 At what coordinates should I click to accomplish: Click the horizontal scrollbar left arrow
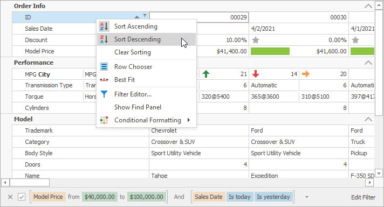pos(5,183)
